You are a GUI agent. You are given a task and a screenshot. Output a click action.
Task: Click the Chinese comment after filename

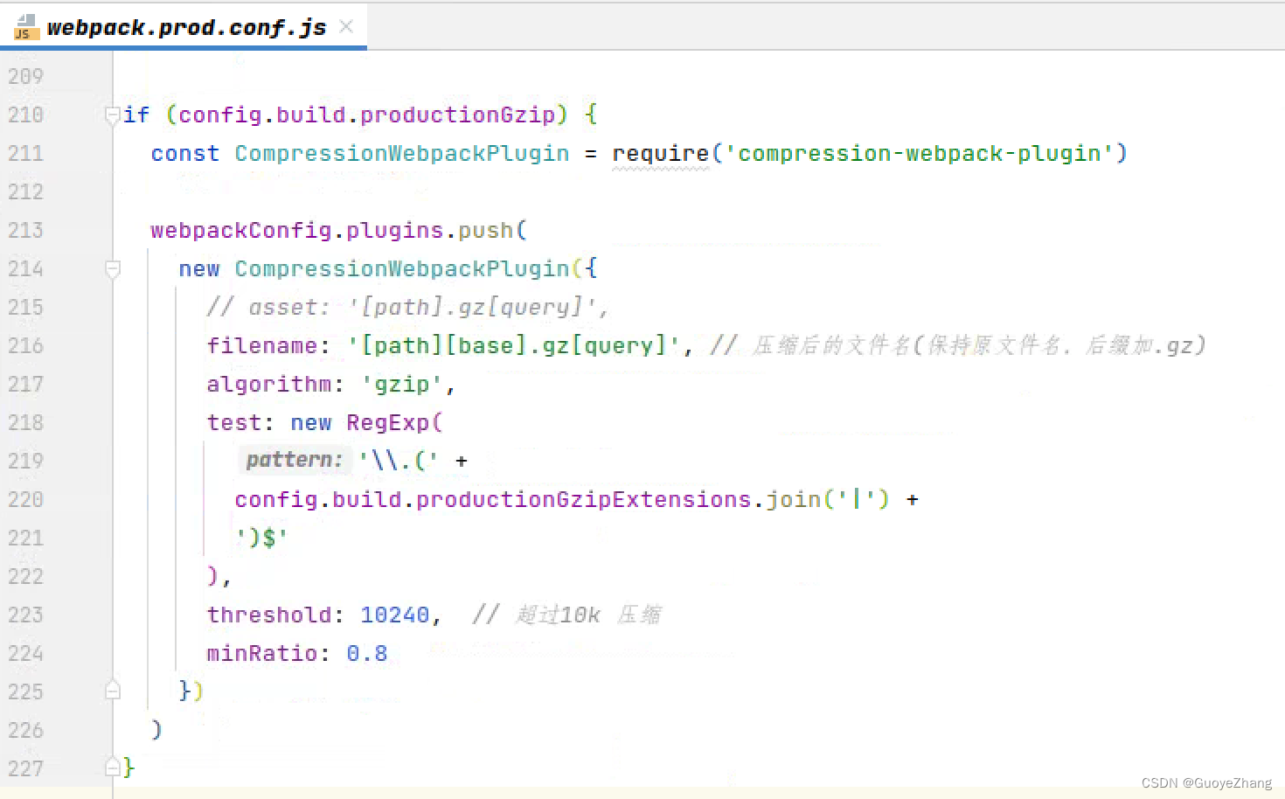click(958, 346)
